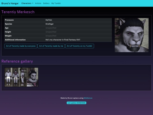Go to the Artists page

(x=38, y=3)
